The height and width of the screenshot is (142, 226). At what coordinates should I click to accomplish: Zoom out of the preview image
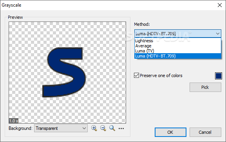tap(103, 128)
